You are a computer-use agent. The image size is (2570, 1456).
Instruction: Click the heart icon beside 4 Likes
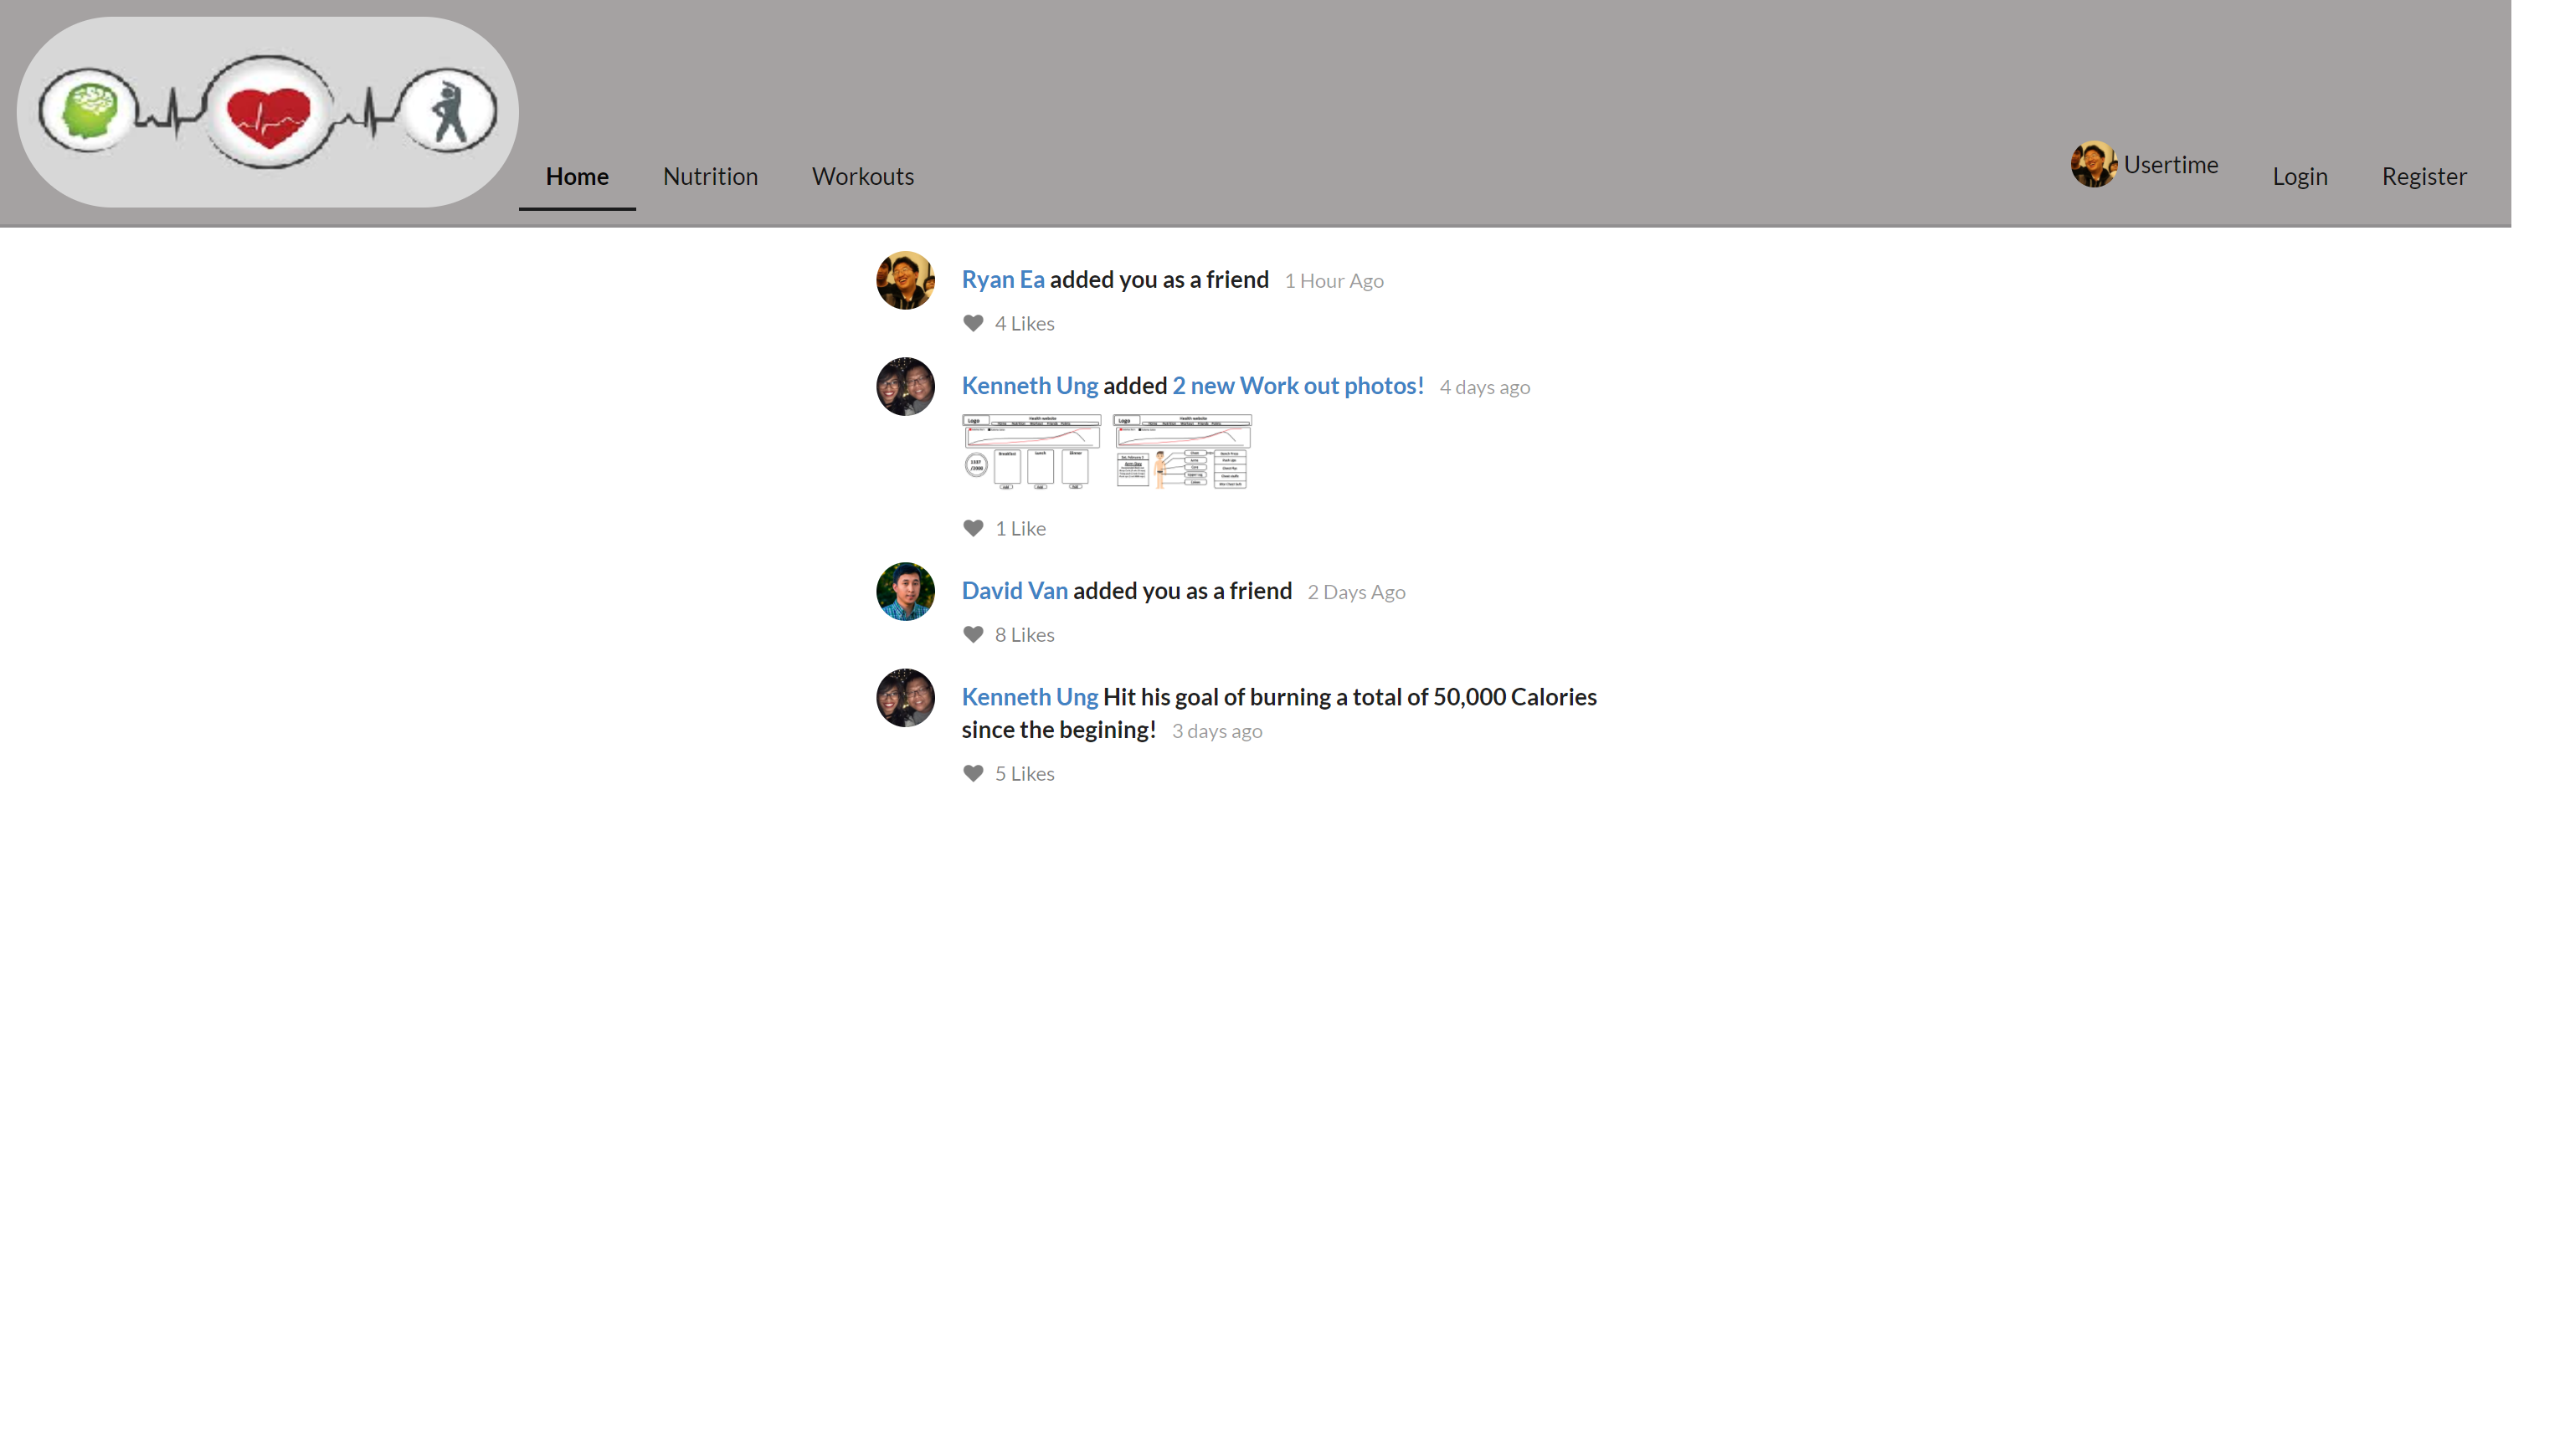click(973, 323)
